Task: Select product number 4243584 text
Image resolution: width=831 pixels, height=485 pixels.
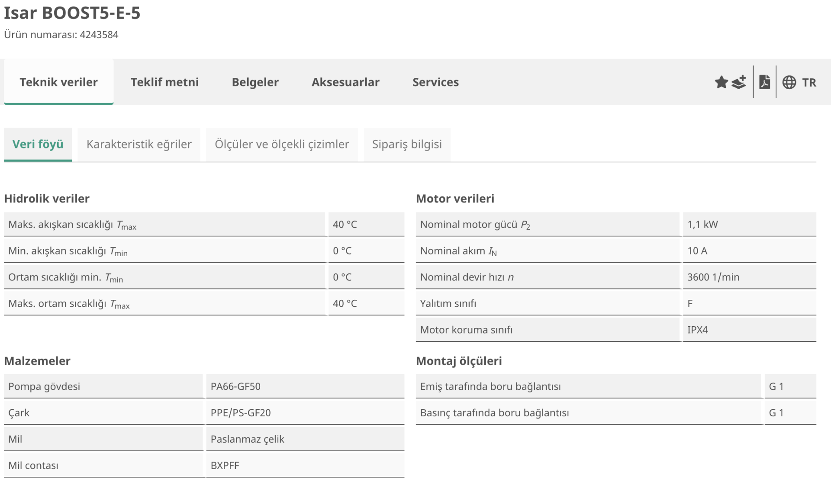Action: point(99,35)
